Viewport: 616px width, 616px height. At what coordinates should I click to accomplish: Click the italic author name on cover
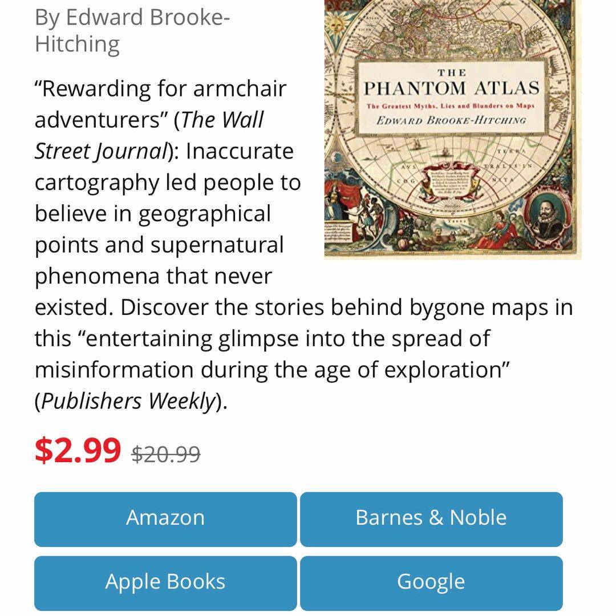pos(451,120)
